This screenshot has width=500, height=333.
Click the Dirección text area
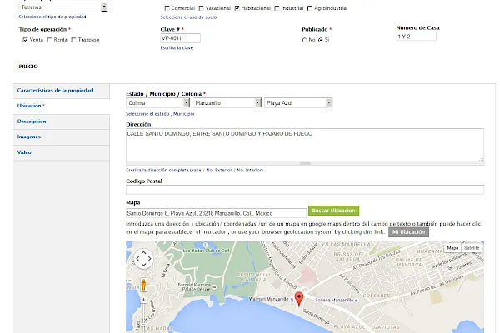[x=305, y=146]
